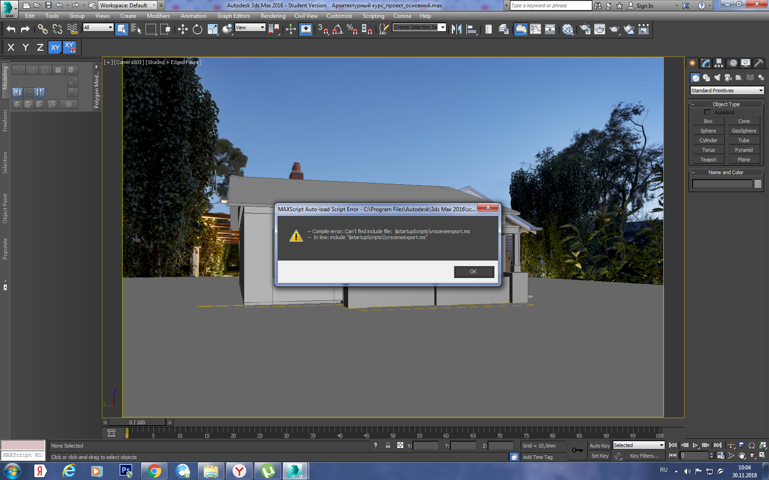Screen dimensions: 769x480
Task: Click the time slider 0 / 100 handle
Action: click(137, 422)
